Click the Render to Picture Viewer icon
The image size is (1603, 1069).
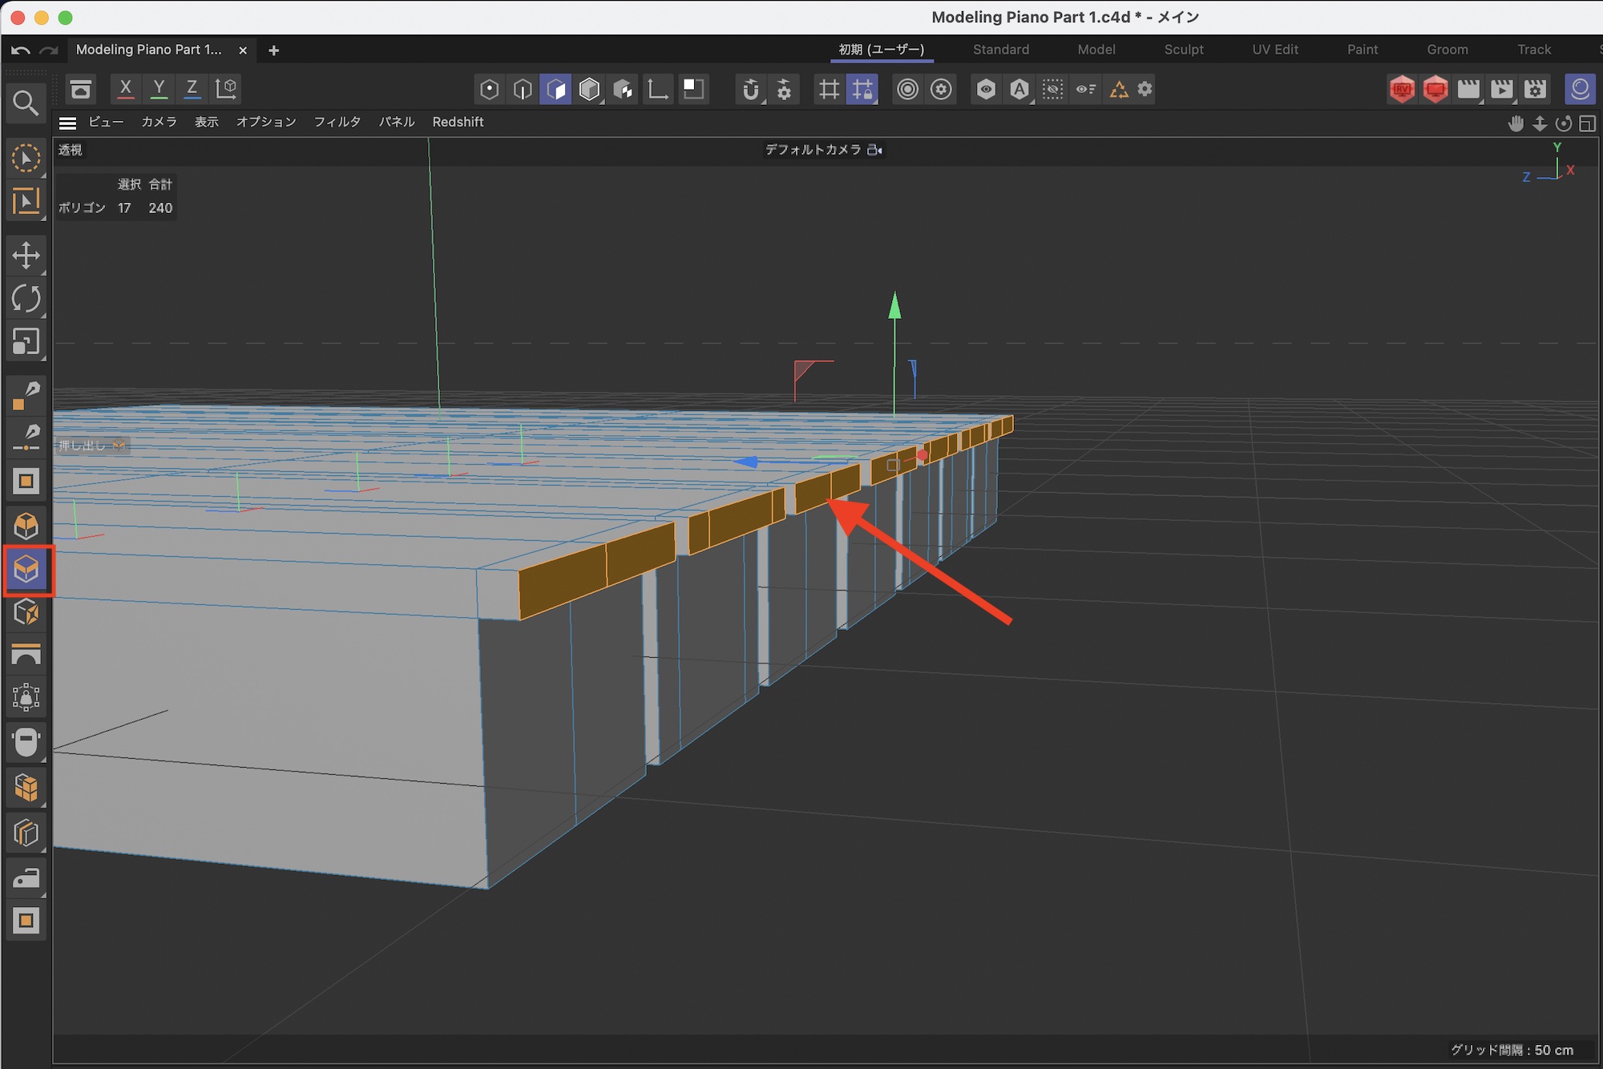(1501, 89)
